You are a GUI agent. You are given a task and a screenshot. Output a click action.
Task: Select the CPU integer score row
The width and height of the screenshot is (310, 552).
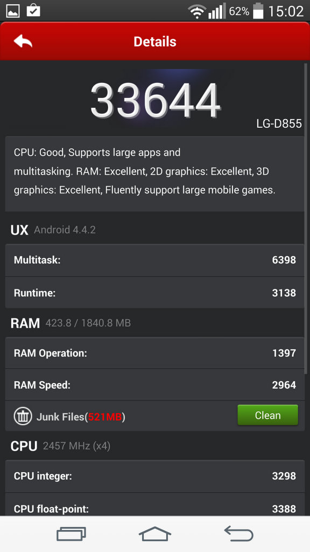pyautogui.click(x=154, y=476)
